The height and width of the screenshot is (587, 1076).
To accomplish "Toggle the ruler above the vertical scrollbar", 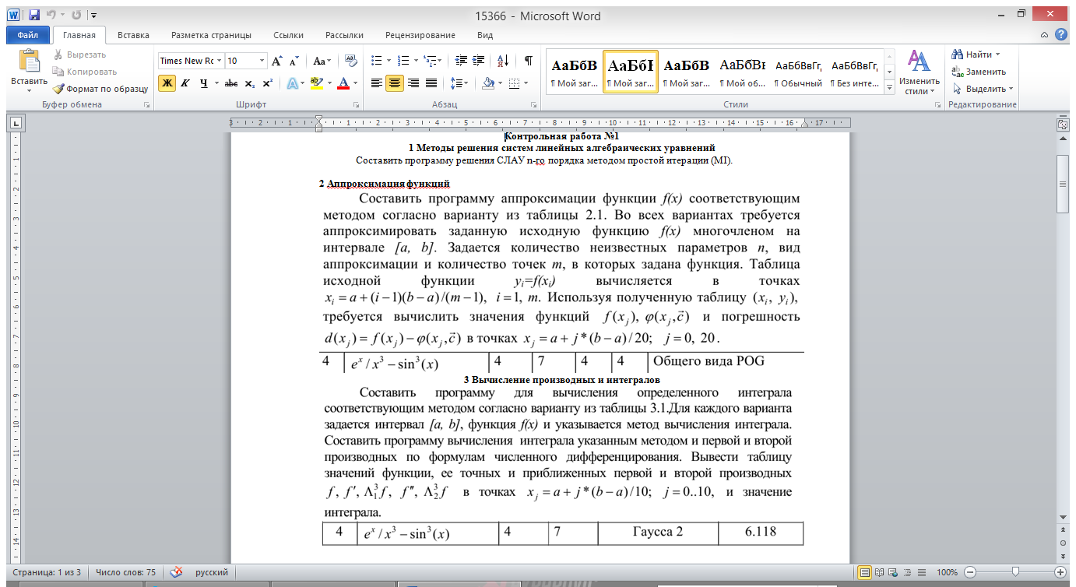I will (1063, 125).
